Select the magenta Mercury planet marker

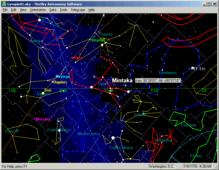tap(35, 119)
